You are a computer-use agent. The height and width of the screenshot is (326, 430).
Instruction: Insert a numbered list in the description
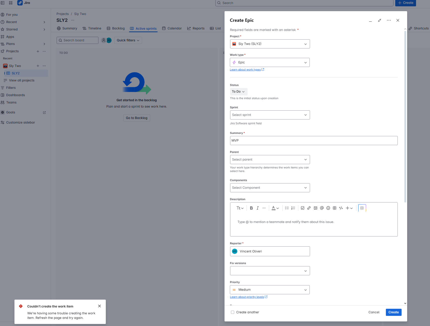click(293, 208)
